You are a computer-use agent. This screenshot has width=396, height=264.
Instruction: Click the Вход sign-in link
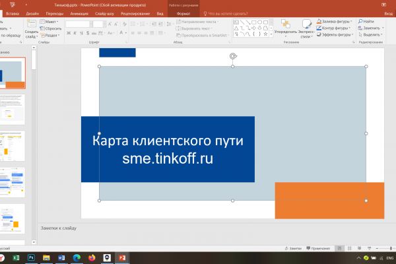click(389, 14)
